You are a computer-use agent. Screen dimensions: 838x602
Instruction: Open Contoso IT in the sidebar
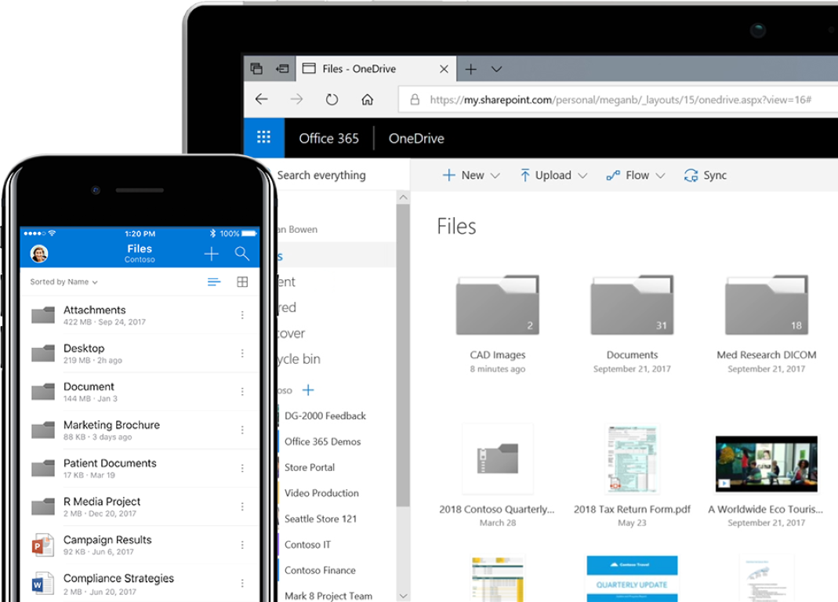pos(307,544)
